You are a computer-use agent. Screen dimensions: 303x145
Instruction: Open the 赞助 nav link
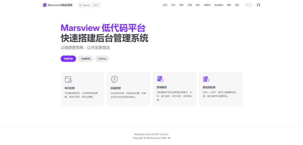(x=229, y=5)
